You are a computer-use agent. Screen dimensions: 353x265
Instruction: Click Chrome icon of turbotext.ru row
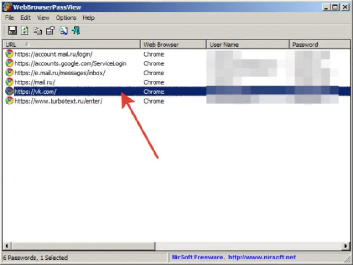click(9, 101)
